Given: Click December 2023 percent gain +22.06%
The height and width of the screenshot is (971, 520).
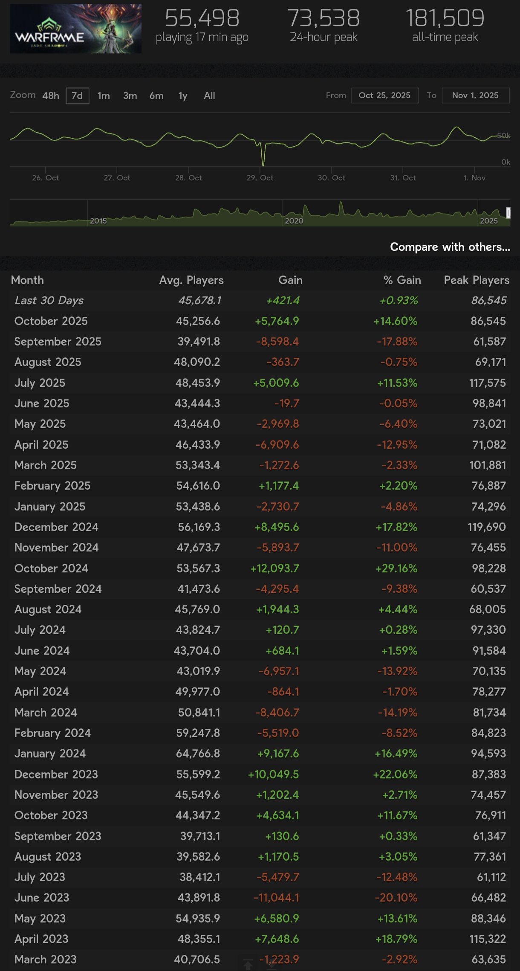Looking at the screenshot, I should [x=395, y=774].
